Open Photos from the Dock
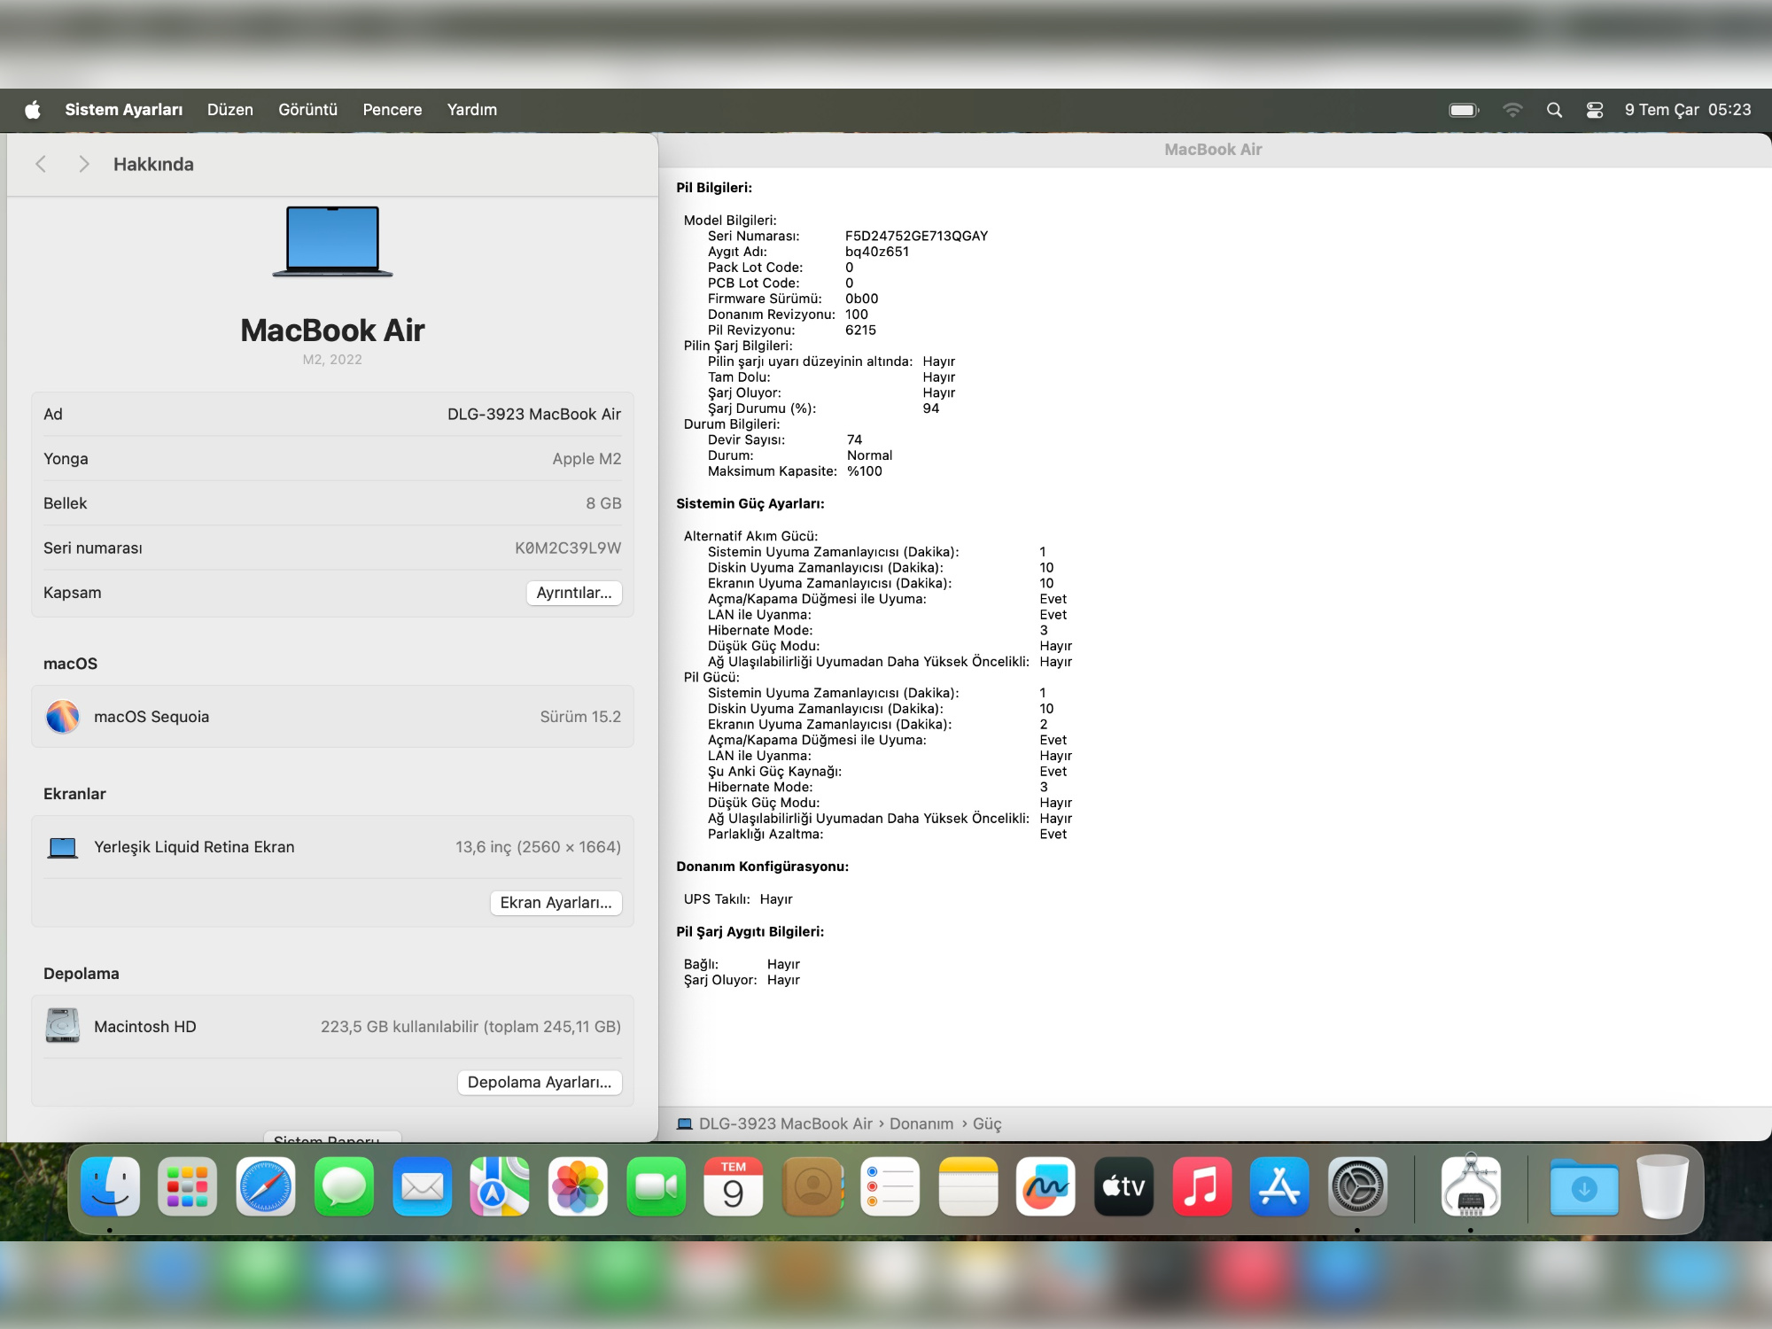This screenshot has width=1772, height=1329. tap(578, 1186)
